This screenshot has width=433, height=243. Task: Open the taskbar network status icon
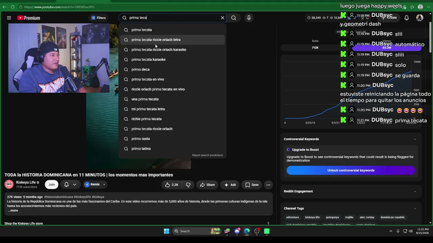(x=405, y=231)
